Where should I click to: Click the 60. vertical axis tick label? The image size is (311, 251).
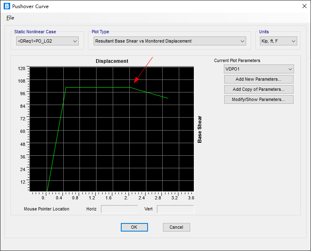pos(23,131)
